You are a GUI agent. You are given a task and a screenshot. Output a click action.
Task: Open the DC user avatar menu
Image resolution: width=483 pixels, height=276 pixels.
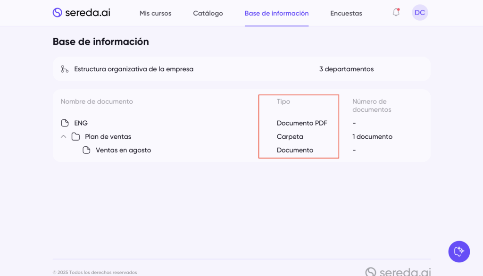coord(420,13)
